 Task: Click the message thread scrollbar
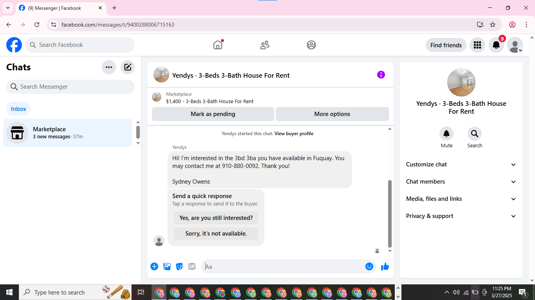pyautogui.click(x=390, y=214)
